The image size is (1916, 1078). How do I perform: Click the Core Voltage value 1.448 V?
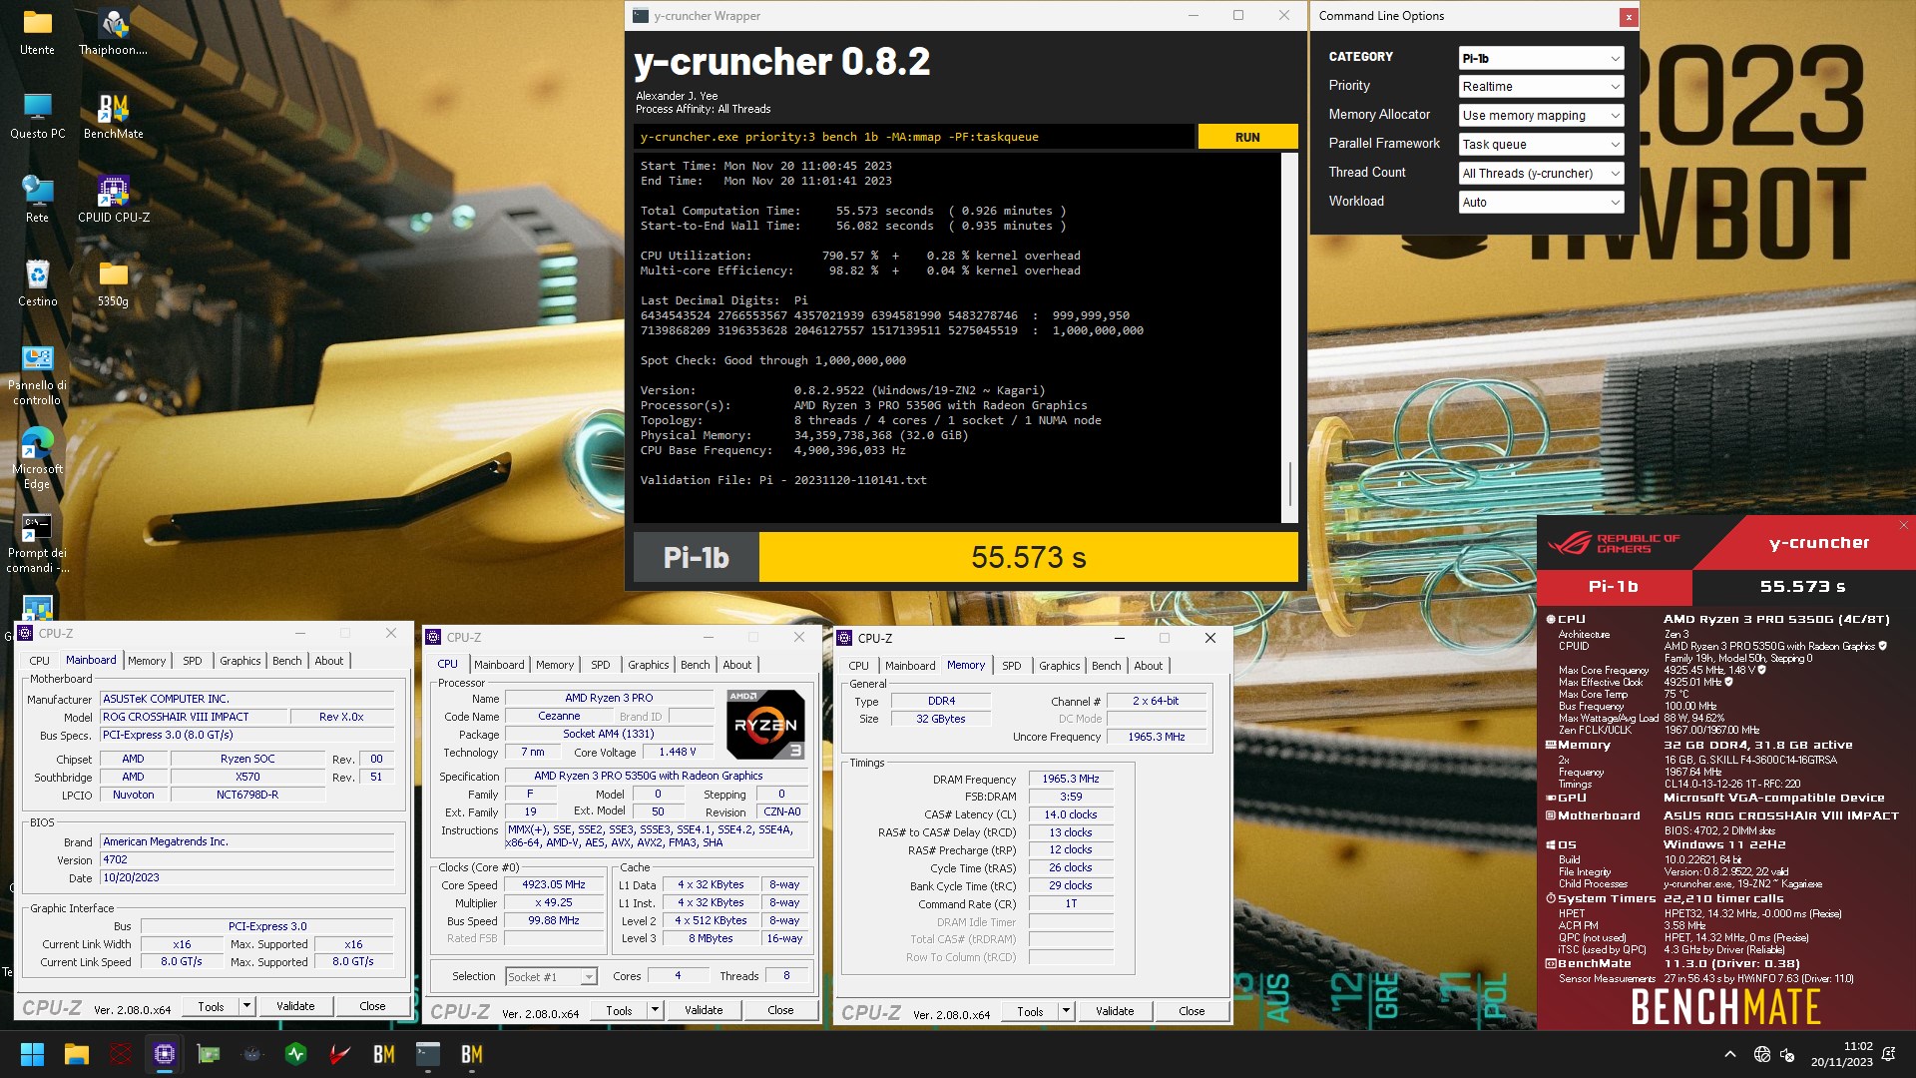tap(678, 752)
